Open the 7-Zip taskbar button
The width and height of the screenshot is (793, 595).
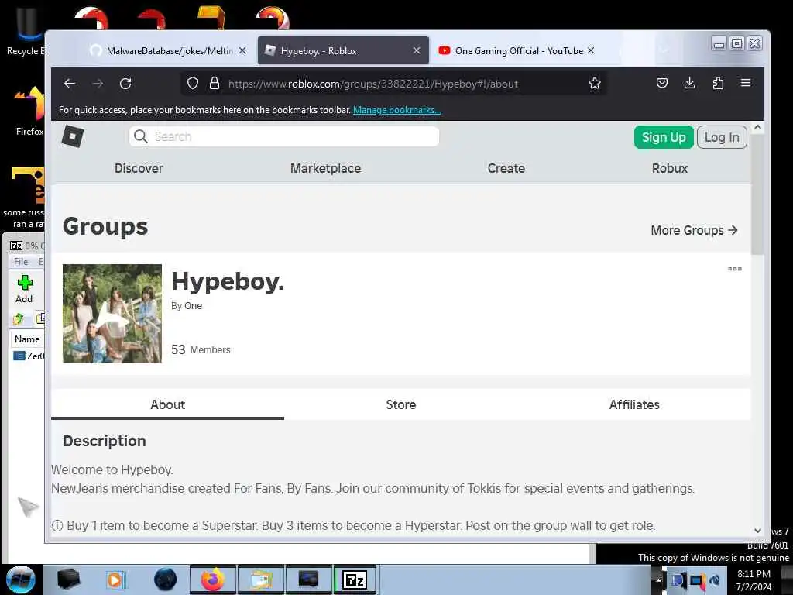point(355,580)
